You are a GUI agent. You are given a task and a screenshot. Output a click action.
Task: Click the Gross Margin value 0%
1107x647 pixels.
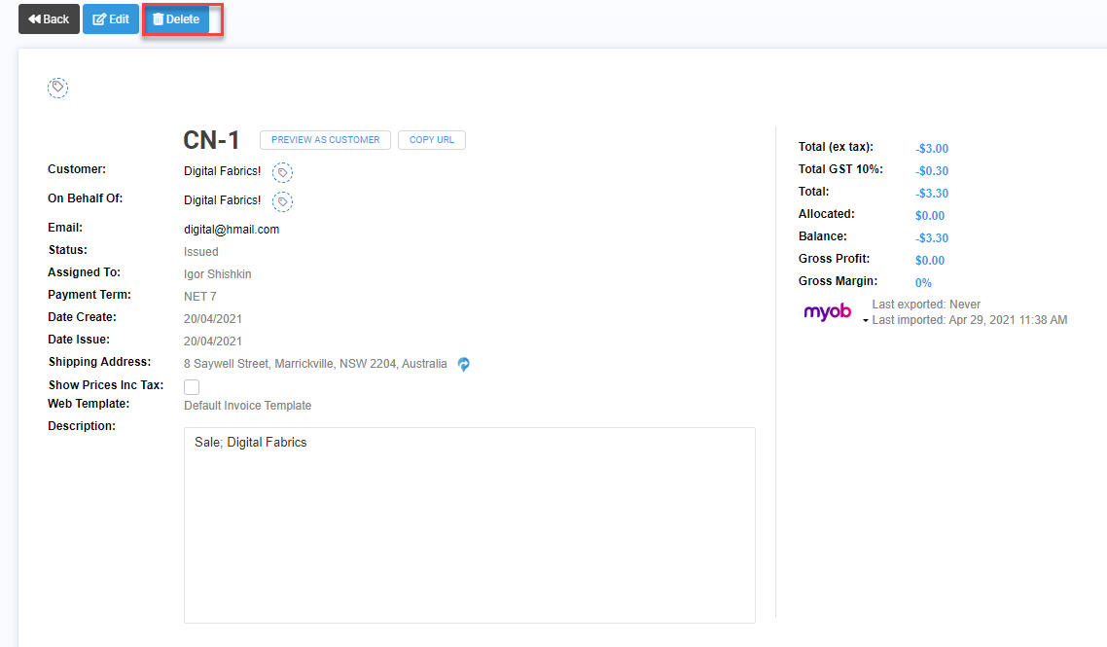pyautogui.click(x=923, y=282)
